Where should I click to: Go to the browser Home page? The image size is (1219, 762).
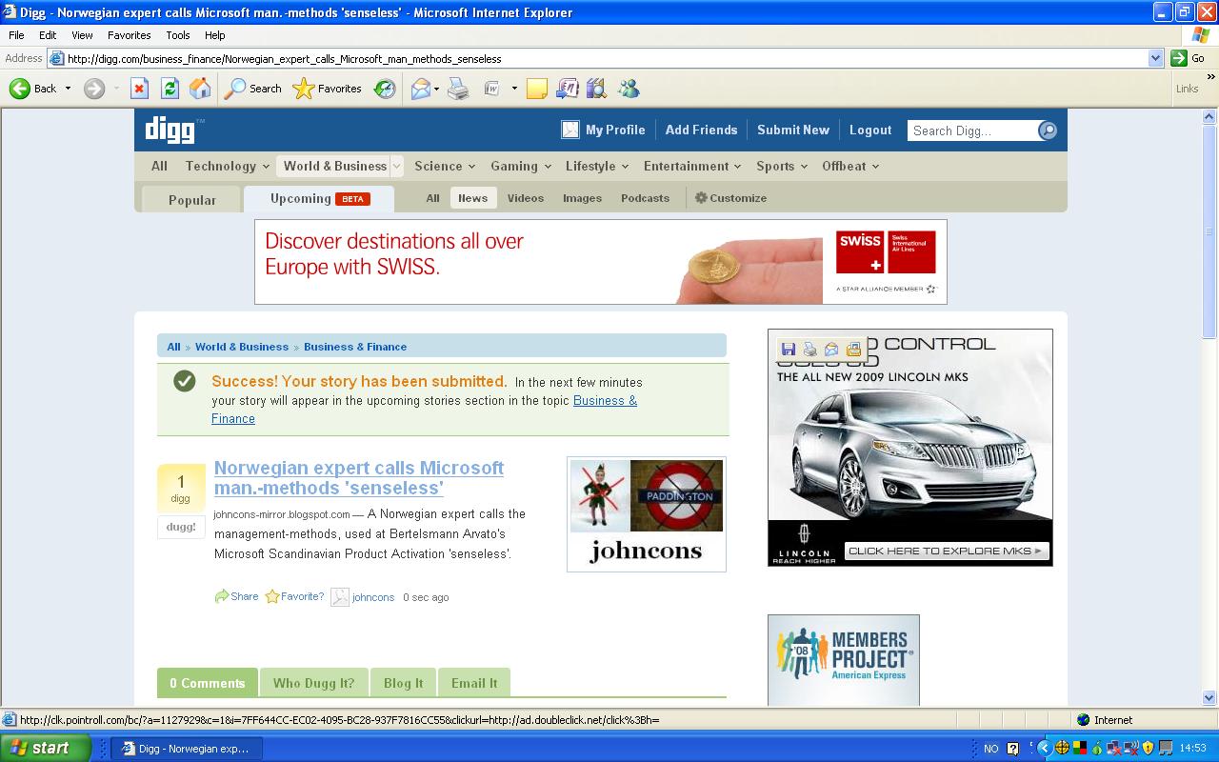(x=200, y=89)
